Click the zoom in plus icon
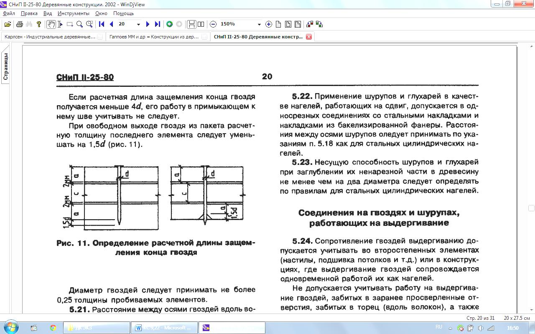Viewport: 535px width, 334px height. click(269, 24)
